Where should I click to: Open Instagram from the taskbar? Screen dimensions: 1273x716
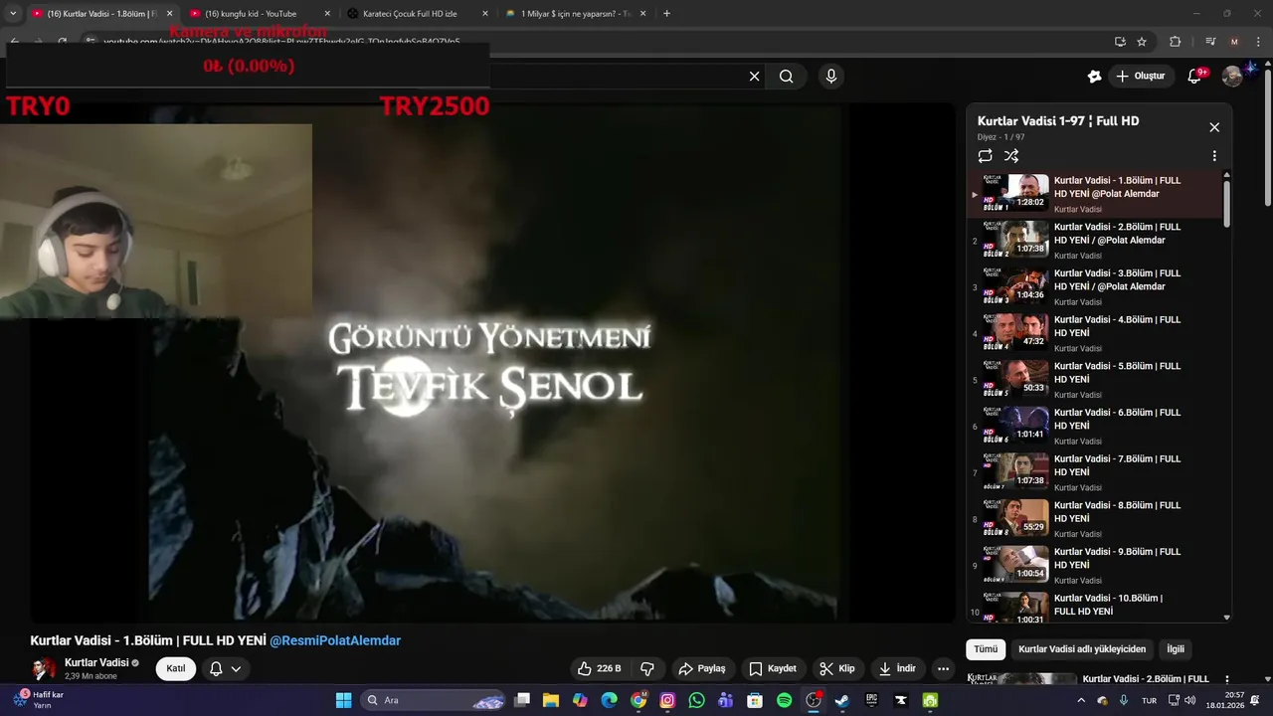667,700
